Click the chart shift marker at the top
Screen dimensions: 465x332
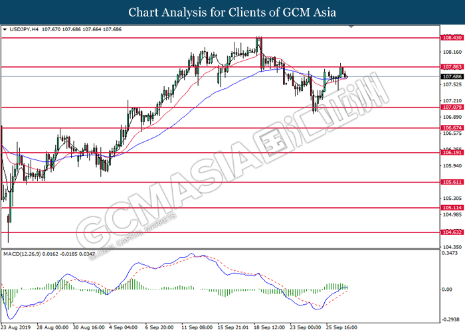(x=351, y=27)
